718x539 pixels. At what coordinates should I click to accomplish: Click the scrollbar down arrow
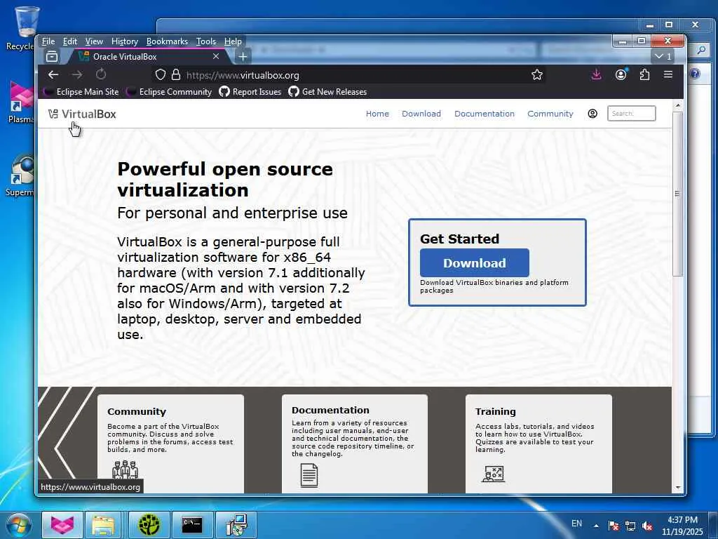[x=678, y=488]
